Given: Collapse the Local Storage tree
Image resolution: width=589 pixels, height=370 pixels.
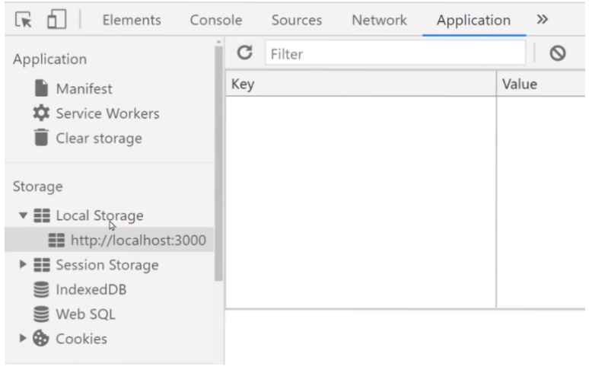Looking at the screenshot, I should pyautogui.click(x=23, y=215).
